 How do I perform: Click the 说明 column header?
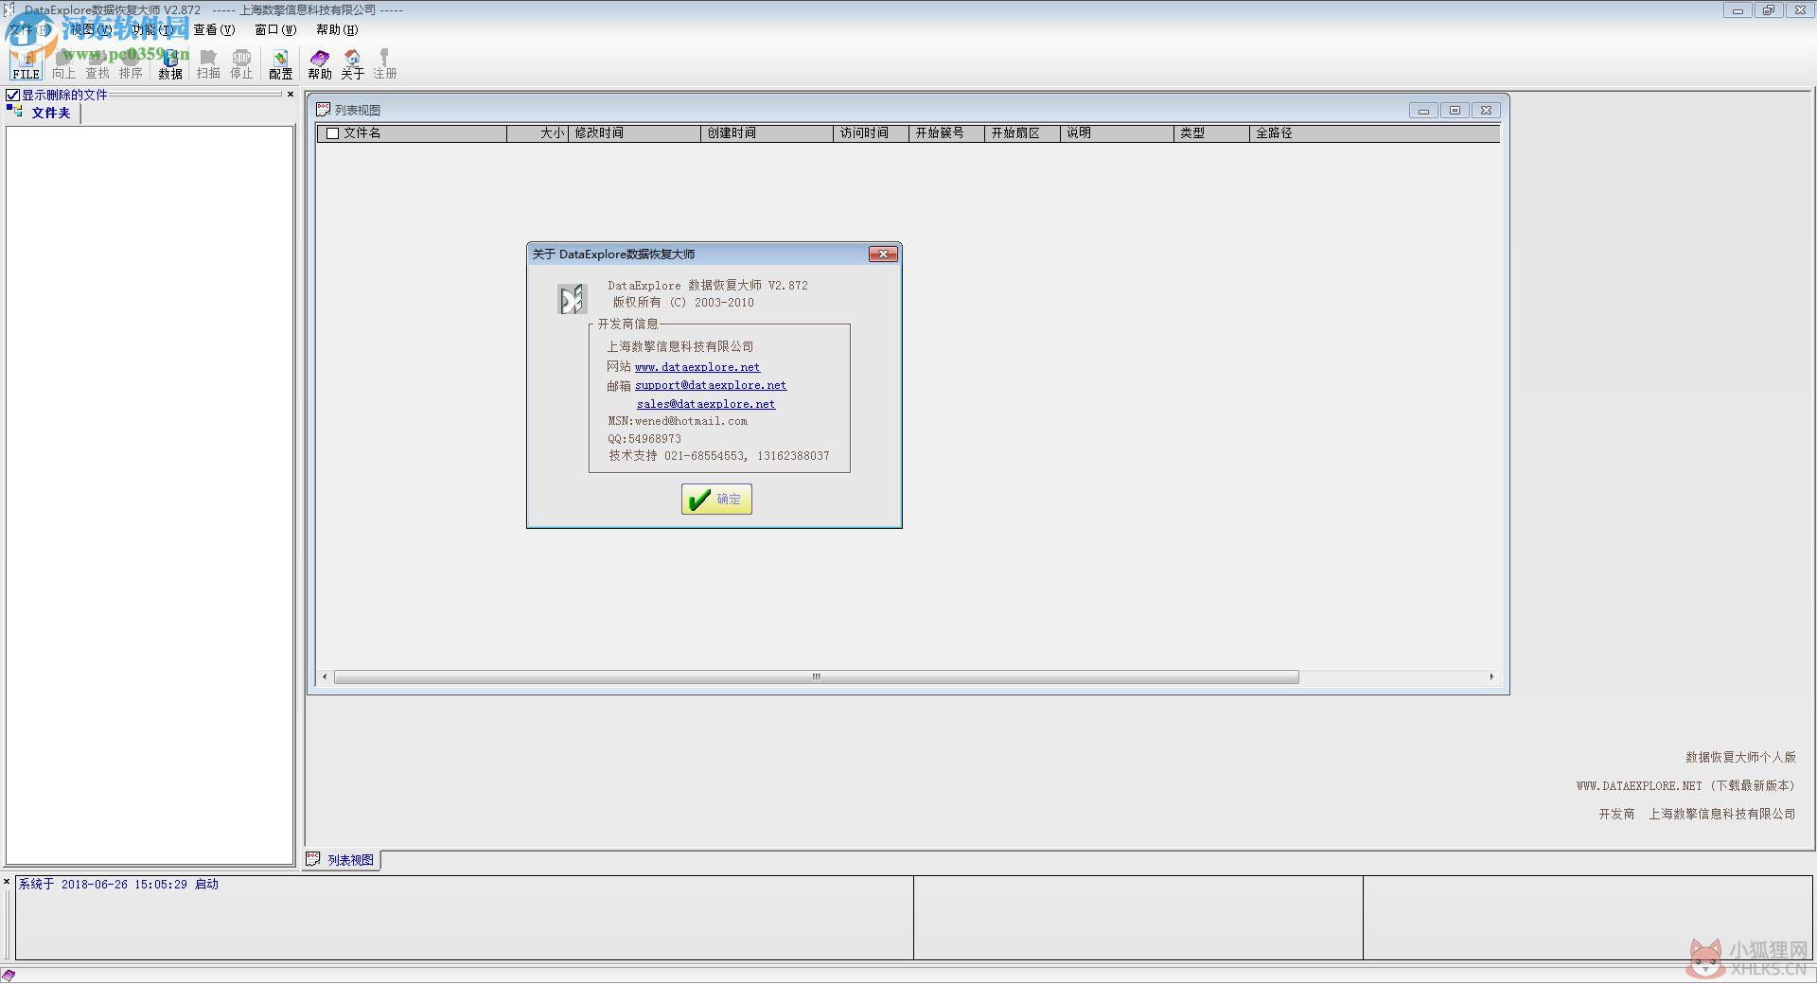(x=1117, y=133)
